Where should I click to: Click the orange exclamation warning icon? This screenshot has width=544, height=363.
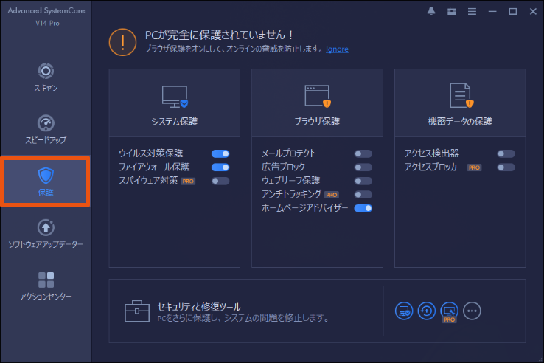point(122,42)
